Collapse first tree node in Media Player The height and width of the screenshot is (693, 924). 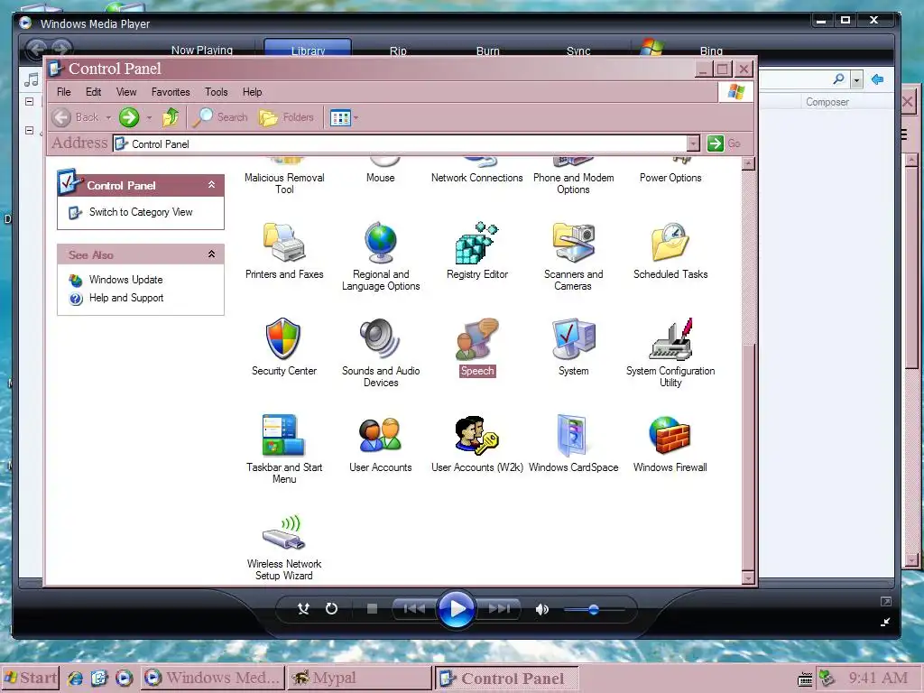(30, 101)
